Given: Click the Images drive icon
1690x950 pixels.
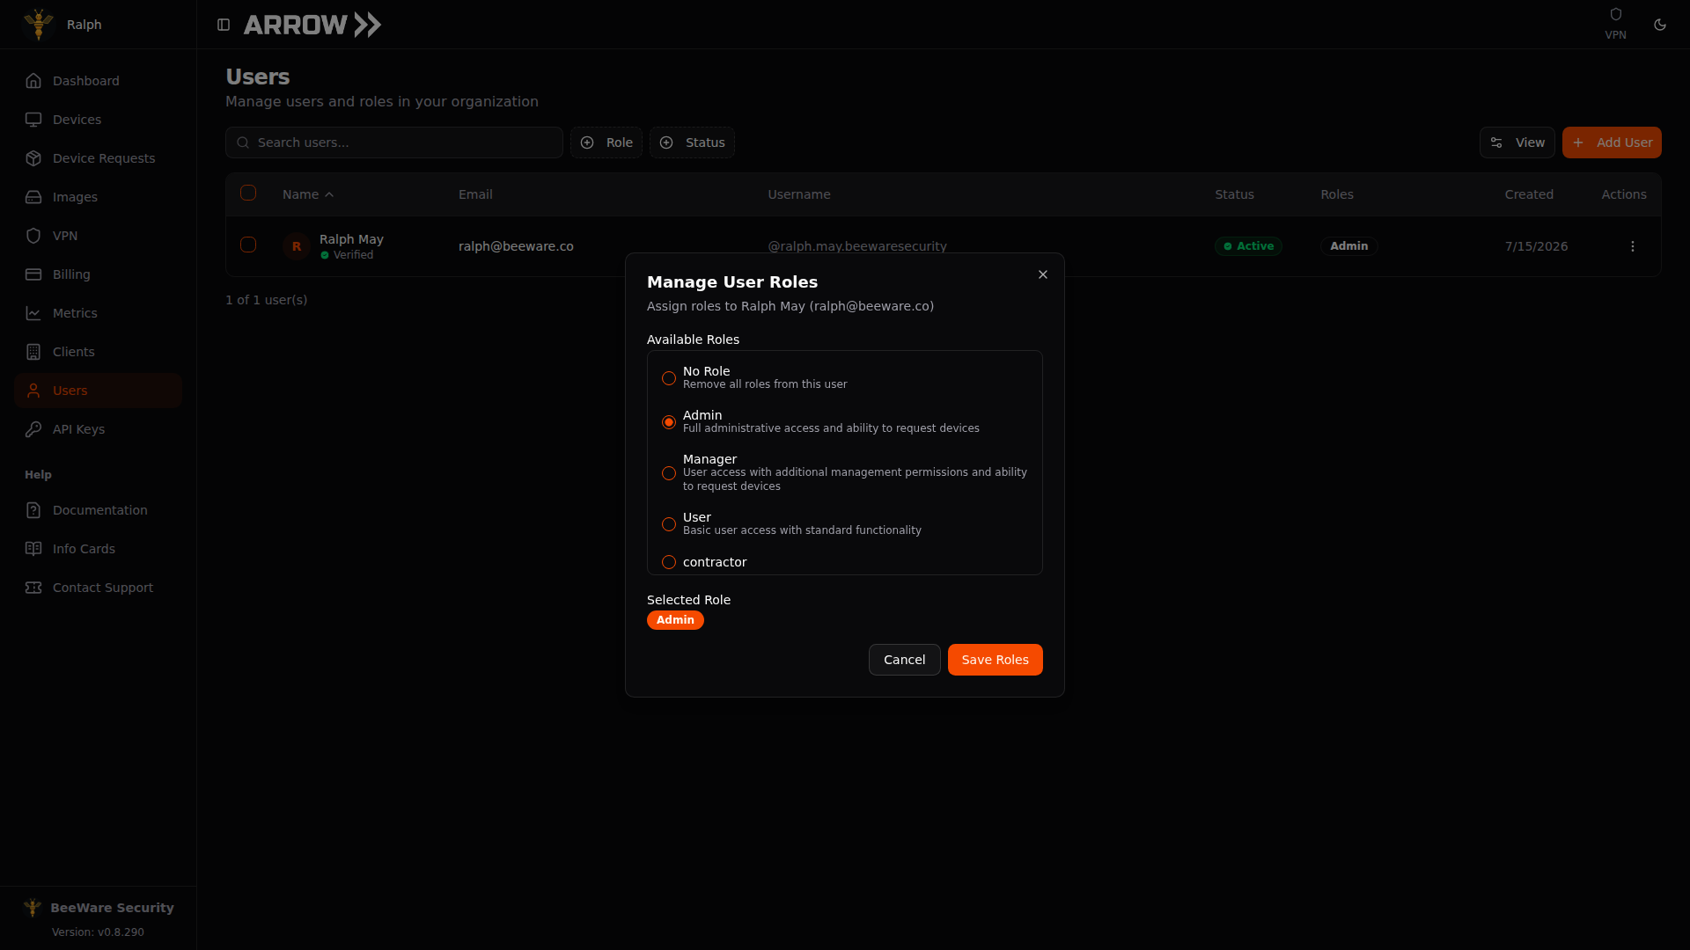Looking at the screenshot, I should (x=33, y=197).
